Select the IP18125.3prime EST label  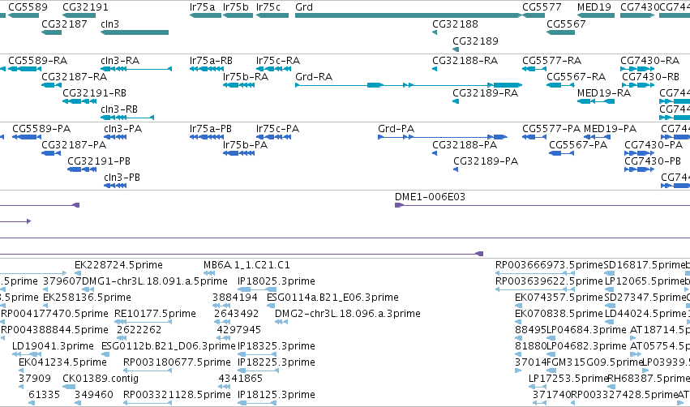(276, 394)
